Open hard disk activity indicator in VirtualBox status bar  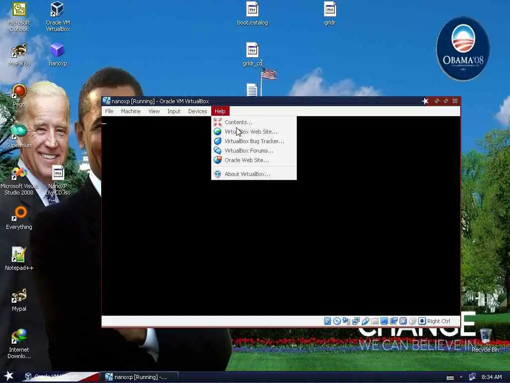328,321
